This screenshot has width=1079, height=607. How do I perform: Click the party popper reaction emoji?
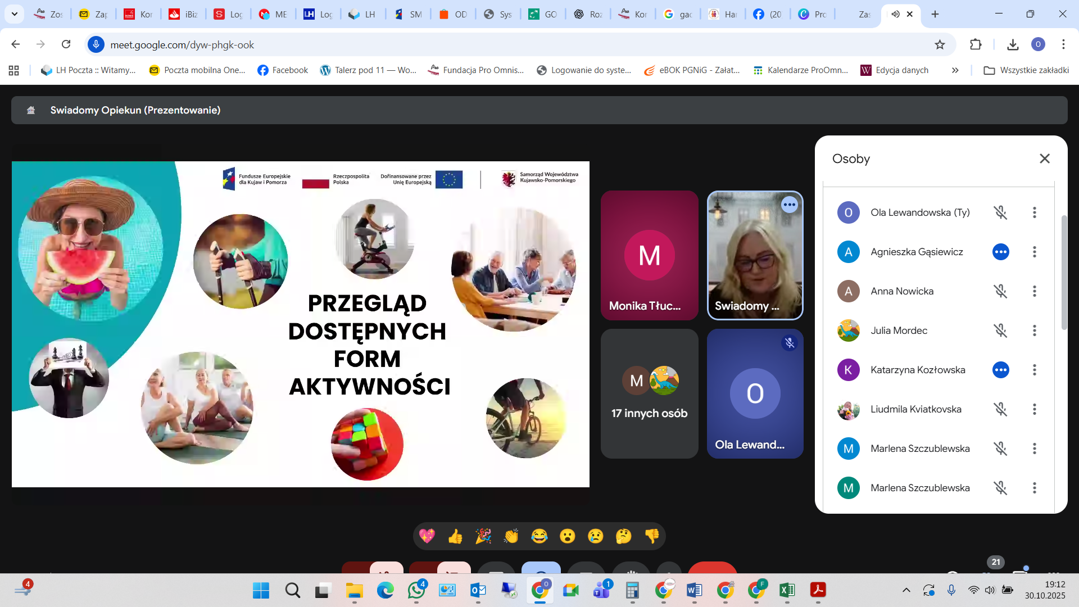(x=483, y=536)
